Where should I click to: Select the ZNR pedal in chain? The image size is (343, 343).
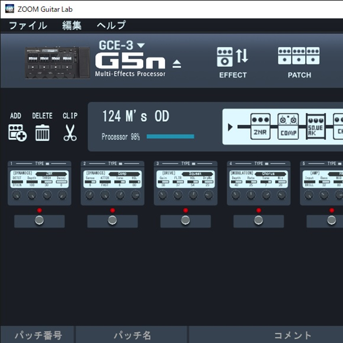[260, 127]
